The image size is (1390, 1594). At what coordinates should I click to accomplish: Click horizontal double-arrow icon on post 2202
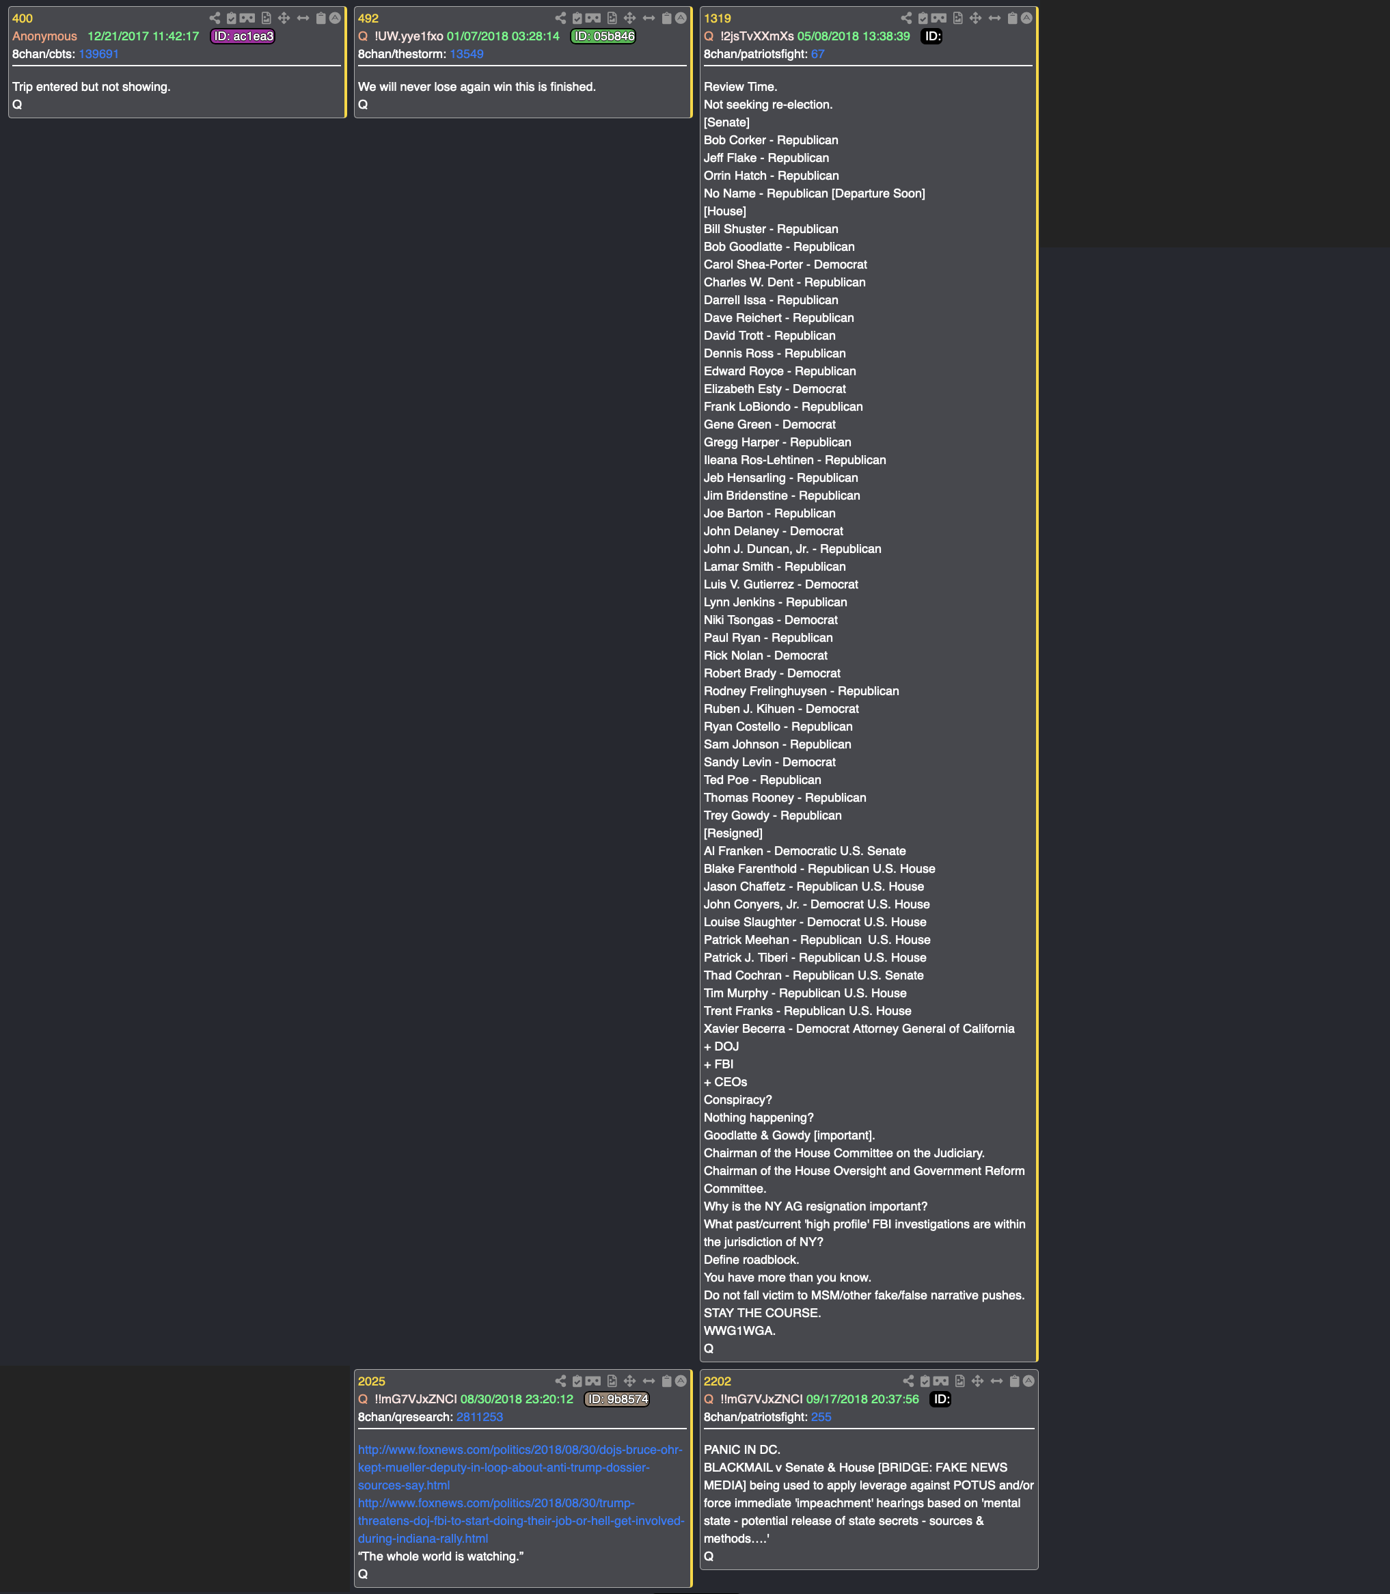[997, 1381]
